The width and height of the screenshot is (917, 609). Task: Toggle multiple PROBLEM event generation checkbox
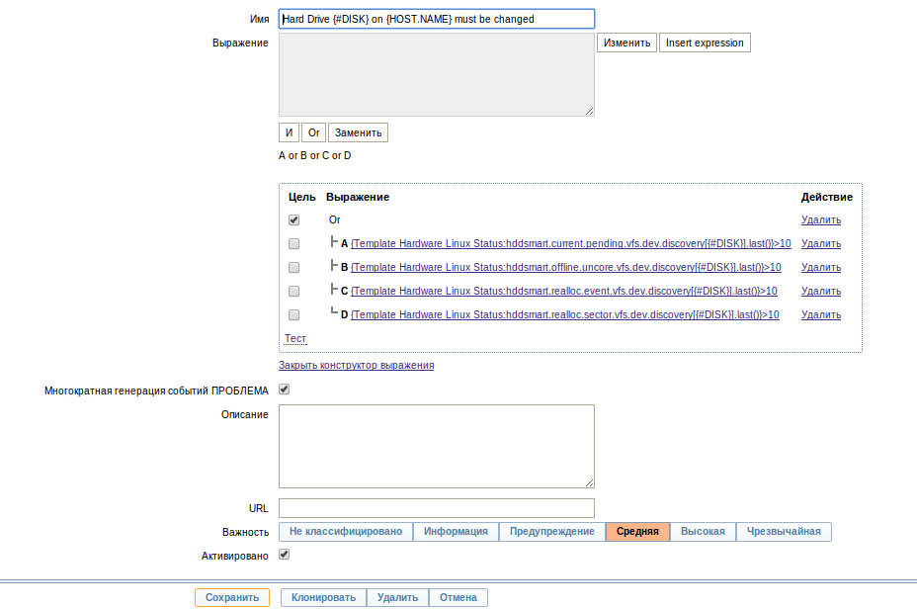pos(285,390)
